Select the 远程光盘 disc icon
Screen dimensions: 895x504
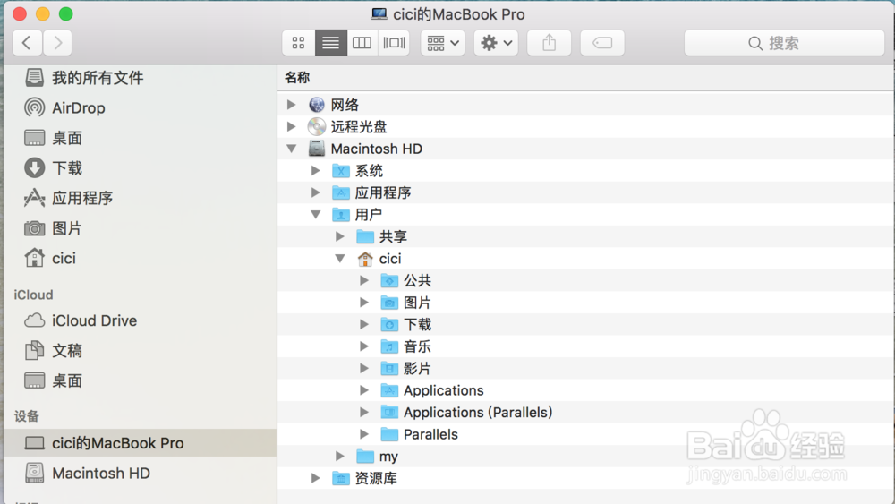click(317, 126)
